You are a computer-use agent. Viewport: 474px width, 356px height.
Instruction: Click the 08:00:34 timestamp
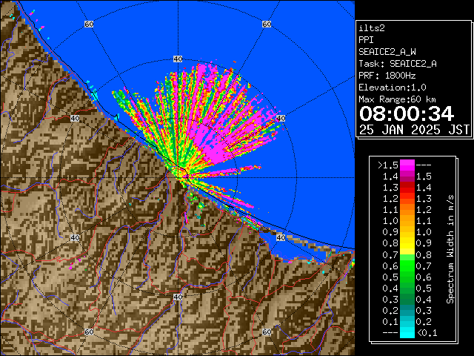point(407,113)
